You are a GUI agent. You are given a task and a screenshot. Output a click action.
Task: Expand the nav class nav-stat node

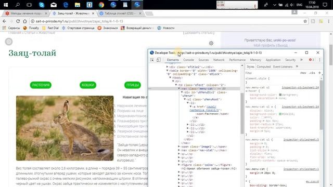coord(179,150)
